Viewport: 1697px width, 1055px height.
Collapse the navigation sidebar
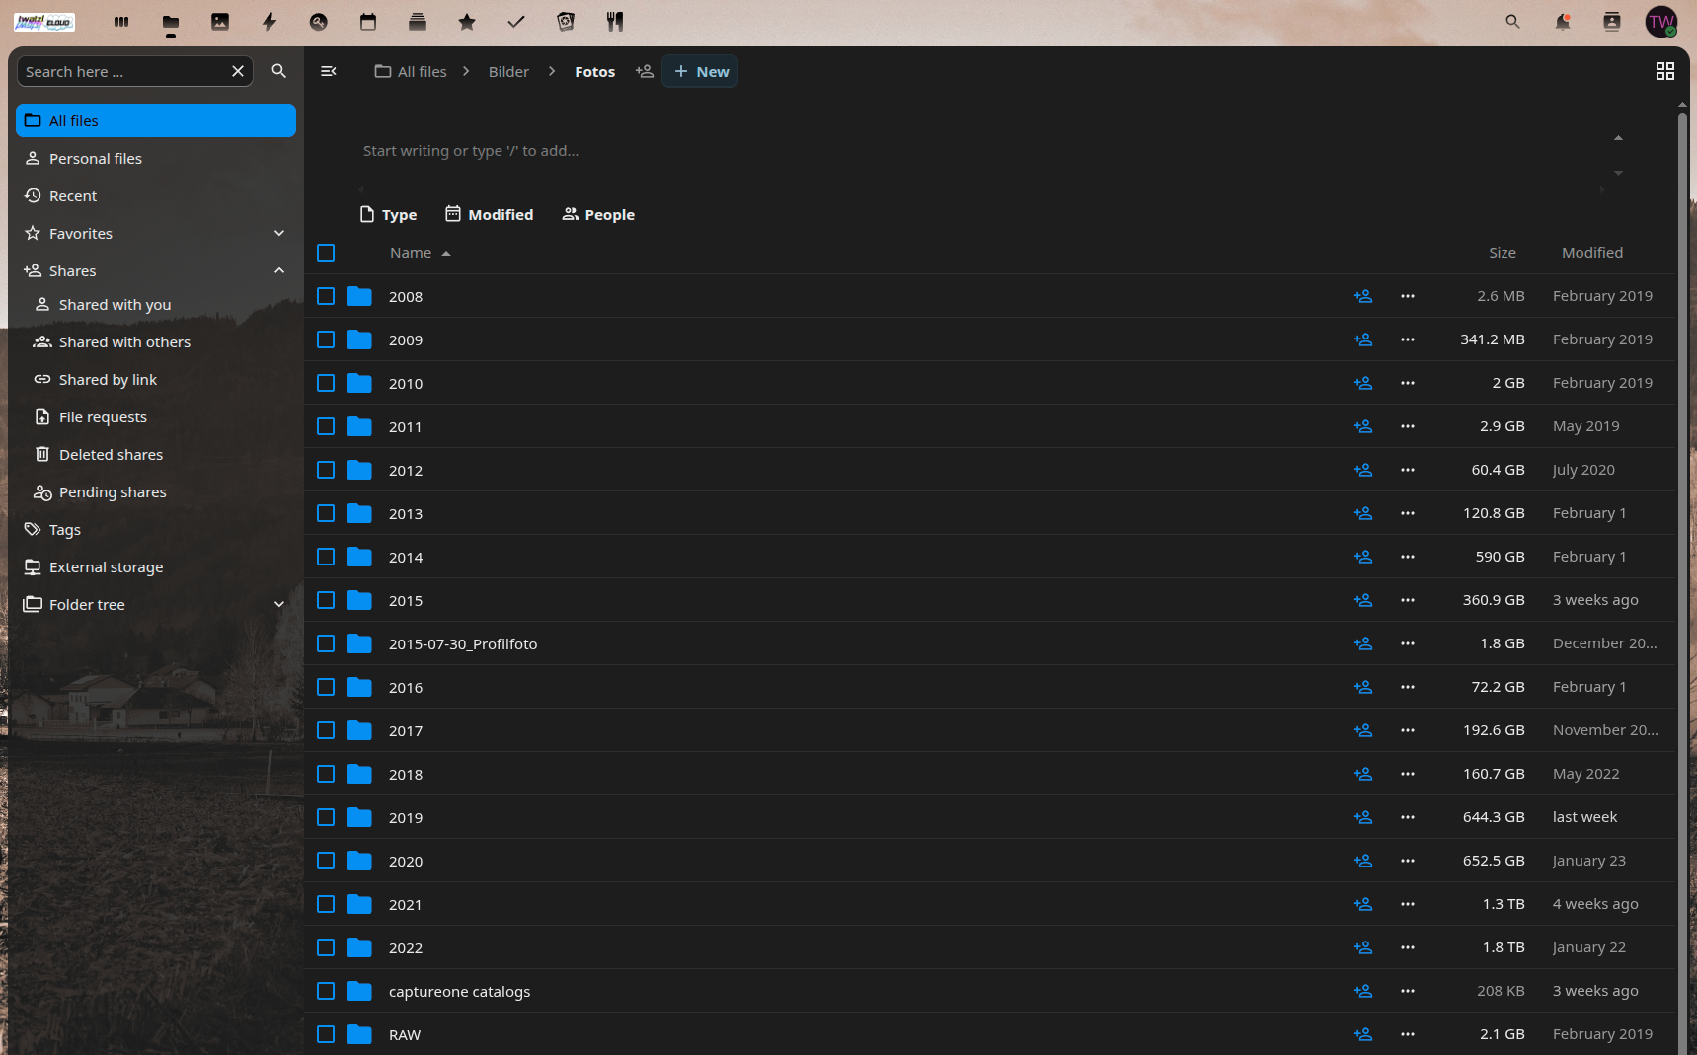[x=329, y=71]
